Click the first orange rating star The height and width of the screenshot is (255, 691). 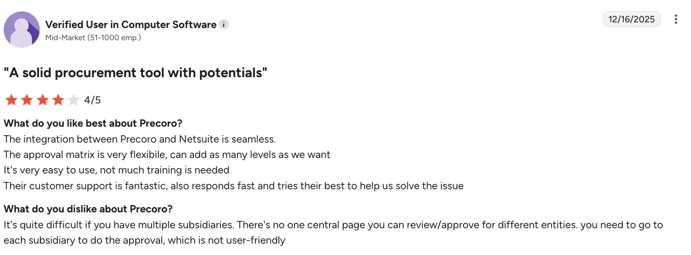11,100
